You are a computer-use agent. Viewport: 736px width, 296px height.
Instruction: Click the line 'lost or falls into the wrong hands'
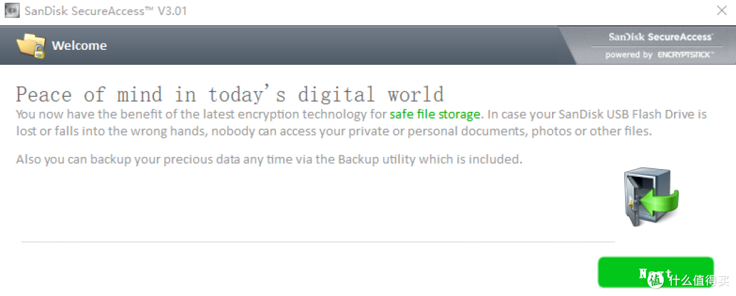pos(334,131)
